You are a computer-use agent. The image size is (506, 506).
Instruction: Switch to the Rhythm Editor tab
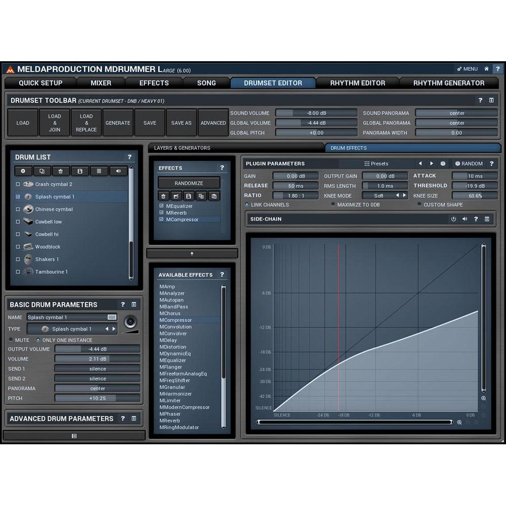tap(357, 82)
